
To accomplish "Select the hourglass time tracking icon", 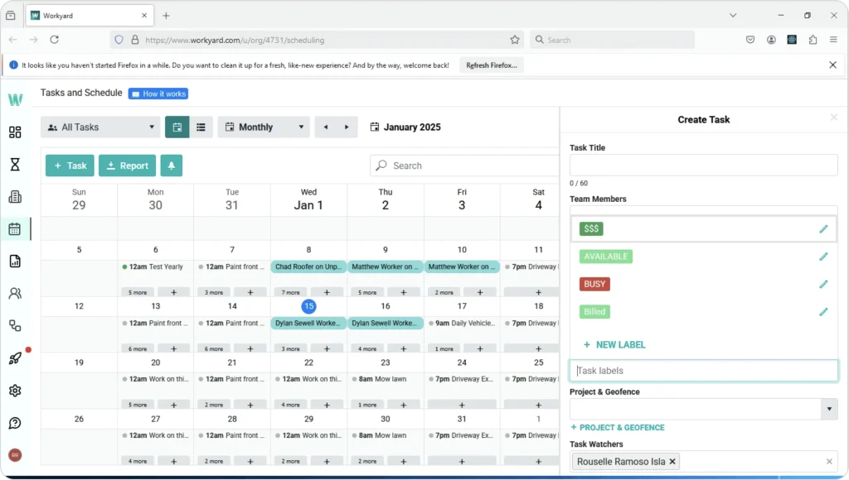I will coord(15,165).
